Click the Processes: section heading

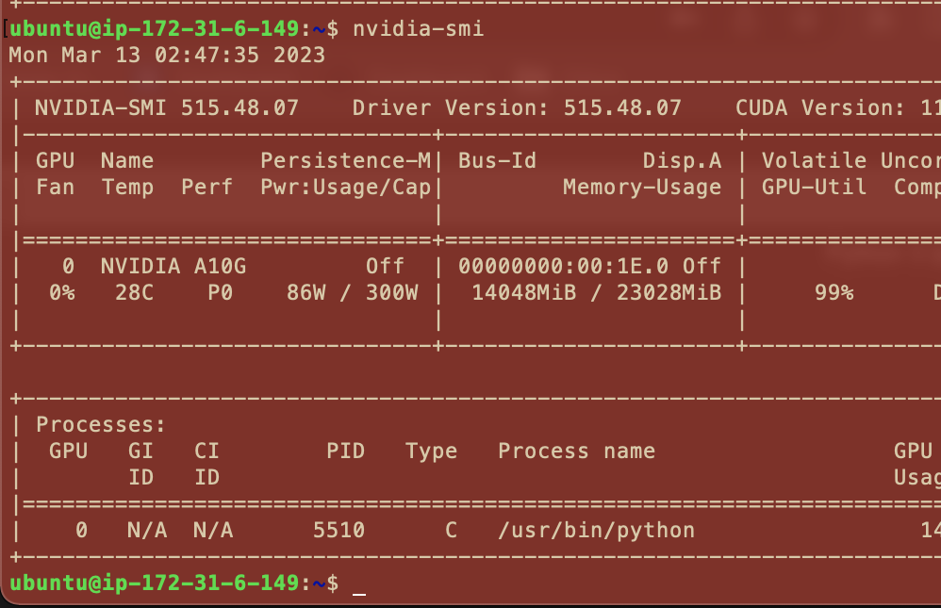point(101,425)
